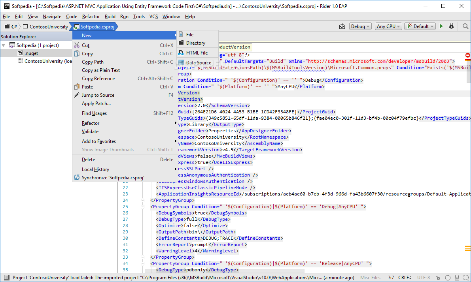Toggle the read-only lock icon in status bar
This screenshot has width=471, height=282.
[x=438, y=278]
